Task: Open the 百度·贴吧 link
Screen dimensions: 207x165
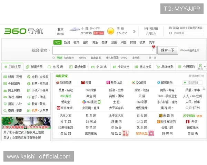Action: click(66, 90)
